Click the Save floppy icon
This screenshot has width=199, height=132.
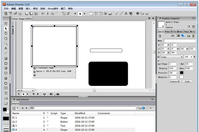26,14
